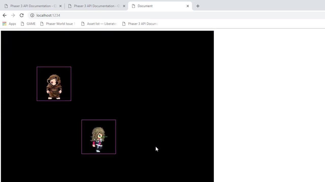Open the Phaser World Issue bookmark
The height and width of the screenshot is (182, 325).
coord(58,24)
